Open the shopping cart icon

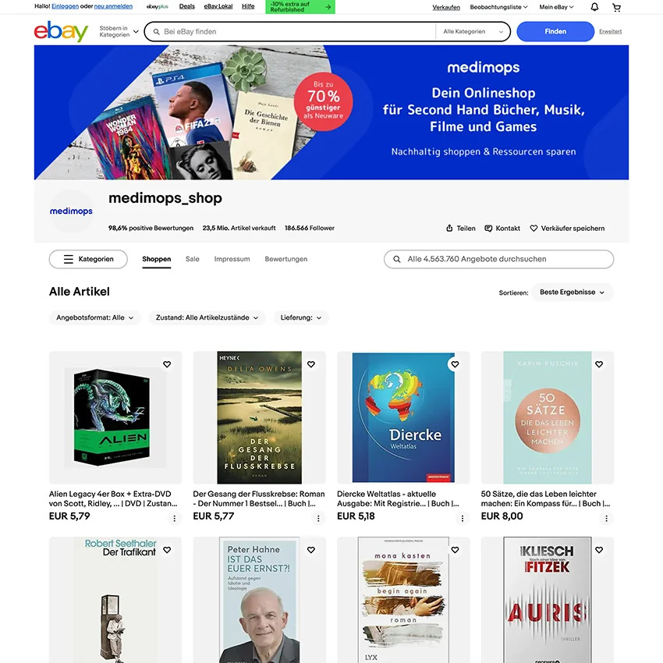pos(616,7)
